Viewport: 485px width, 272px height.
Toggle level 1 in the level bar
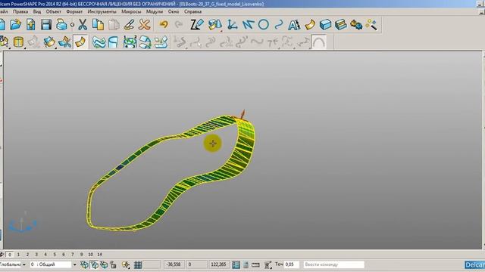point(18,255)
